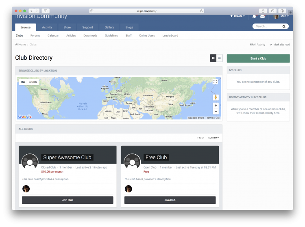The width and height of the screenshot is (305, 227).
Task: Join the Free Club
Action: 170,200
